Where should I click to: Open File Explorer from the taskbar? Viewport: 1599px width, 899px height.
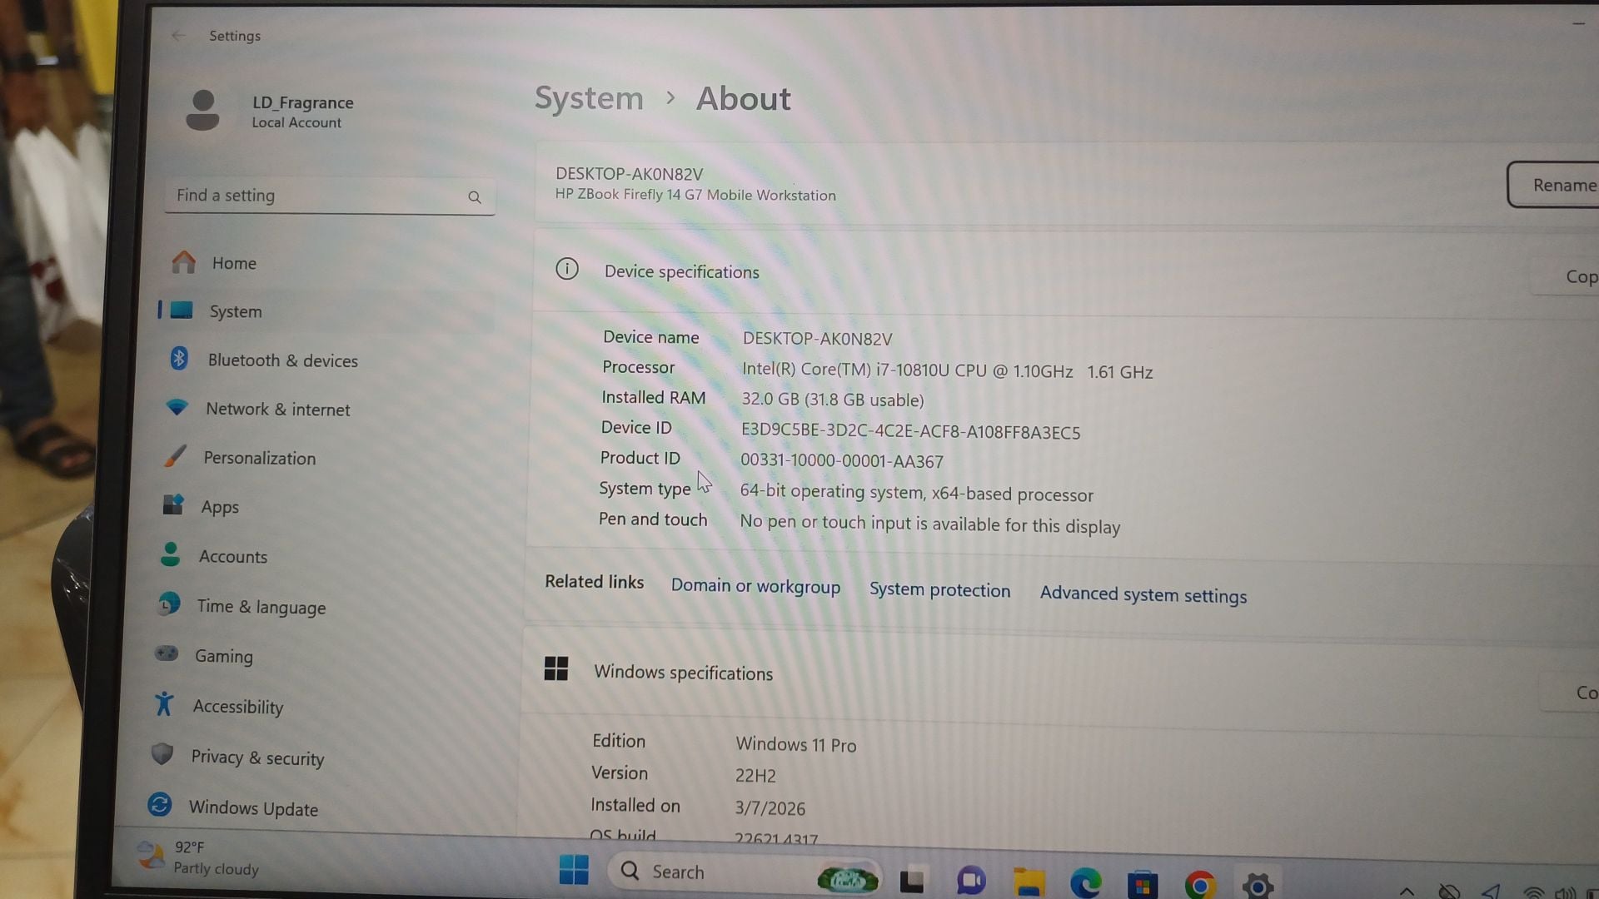(1029, 882)
